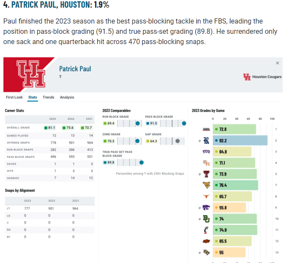Image resolution: width=293 pixels, height=263 pixels.
Task: Switch to the Trends tab
Action: click(48, 98)
